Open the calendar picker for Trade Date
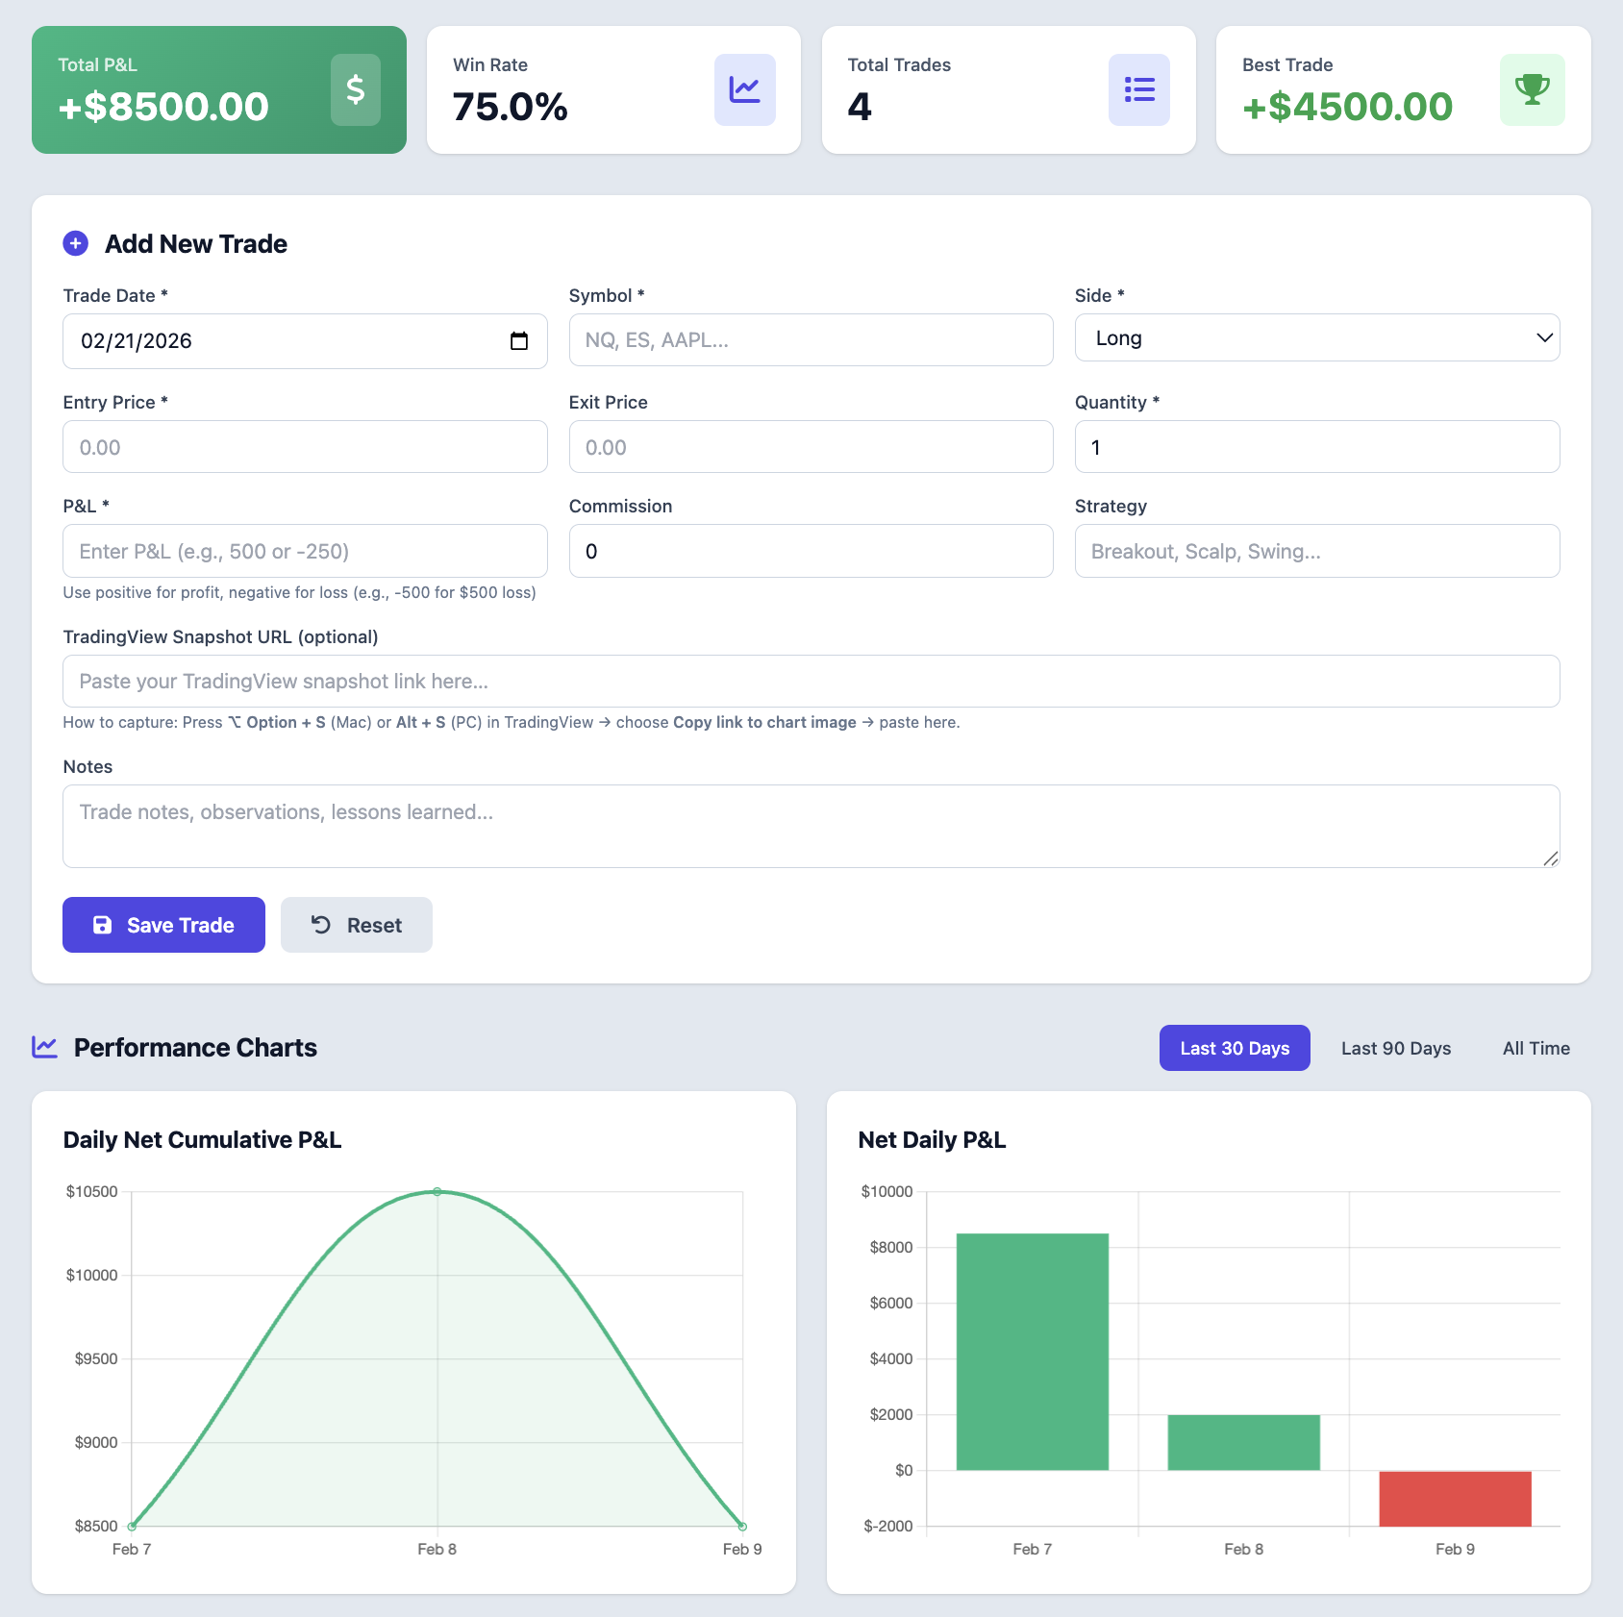 coord(519,341)
